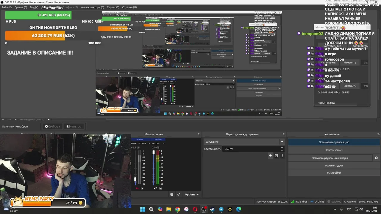Mute the микро audio channel
Screen dimensions: 381x214
(155, 188)
